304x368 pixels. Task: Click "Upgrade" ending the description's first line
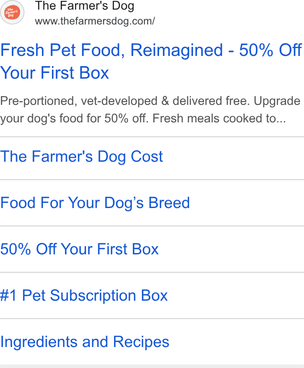(x=277, y=101)
